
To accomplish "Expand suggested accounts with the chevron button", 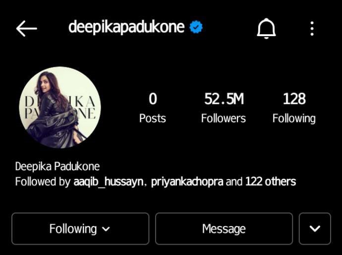I will click(315, 229).
